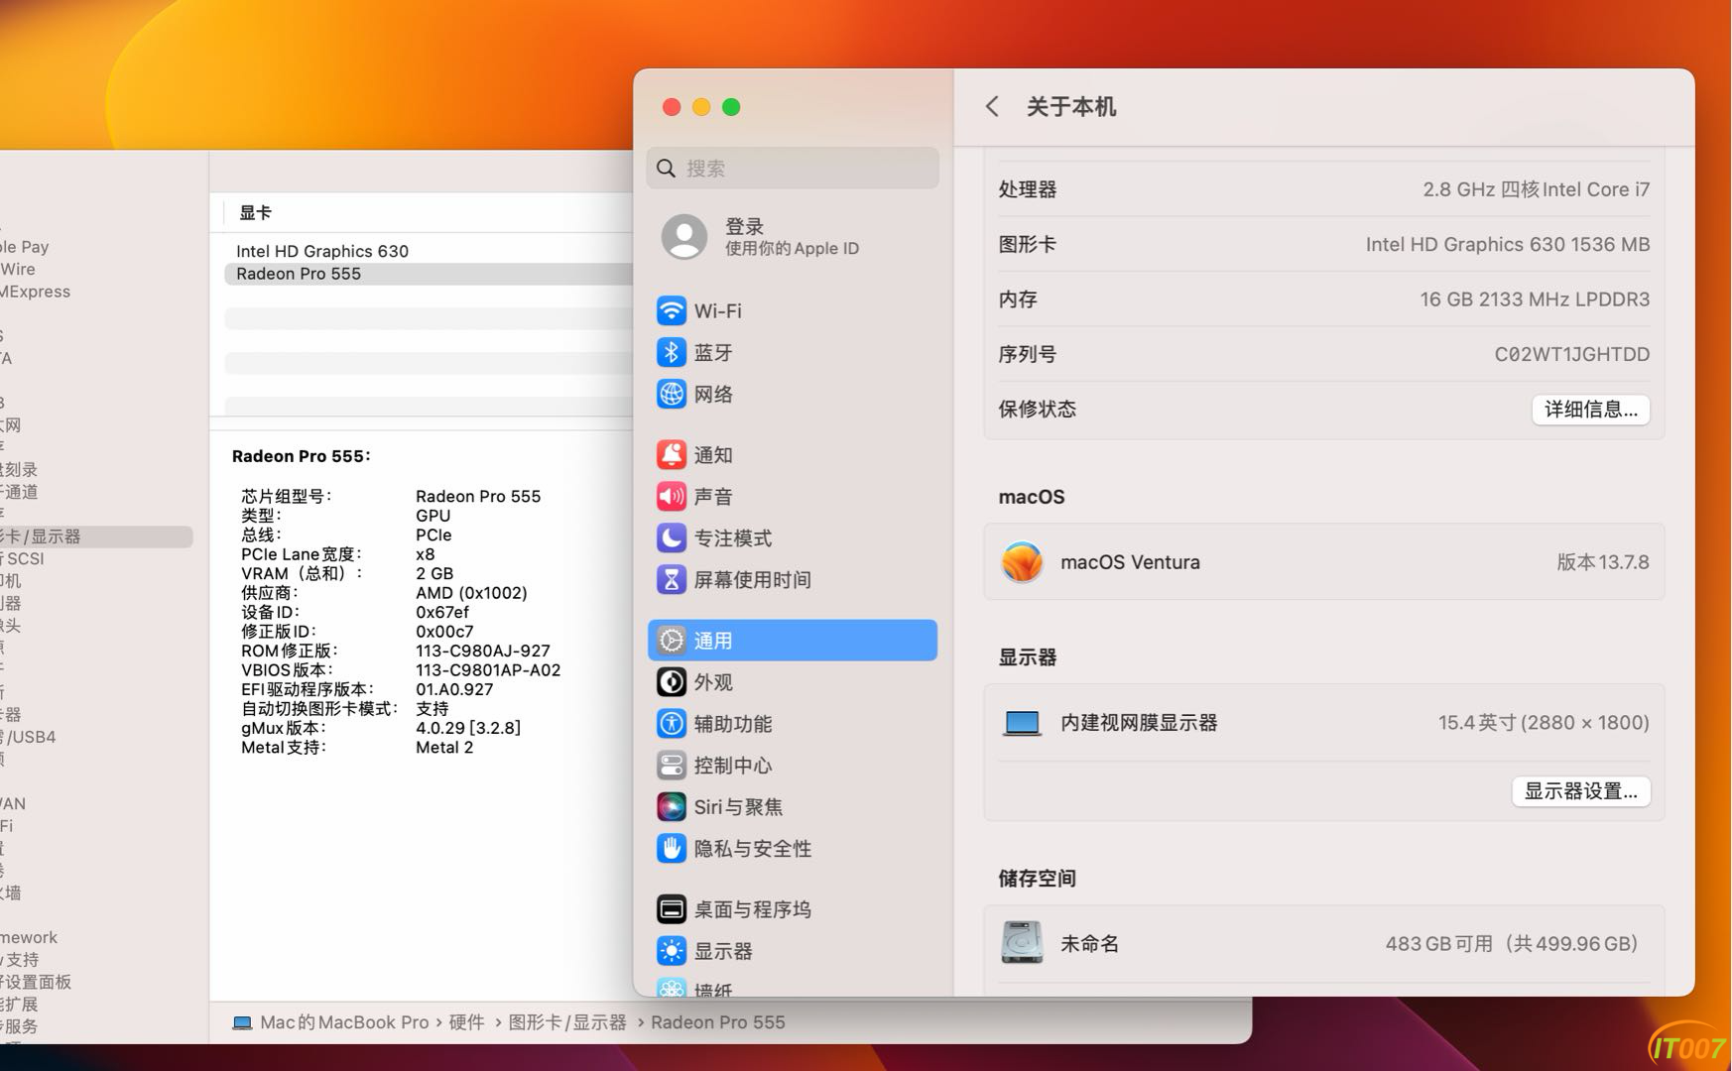Click the Apple ID user avatar icon
The height and width of the screenshot is (1071, 1732).
point(684,236)
